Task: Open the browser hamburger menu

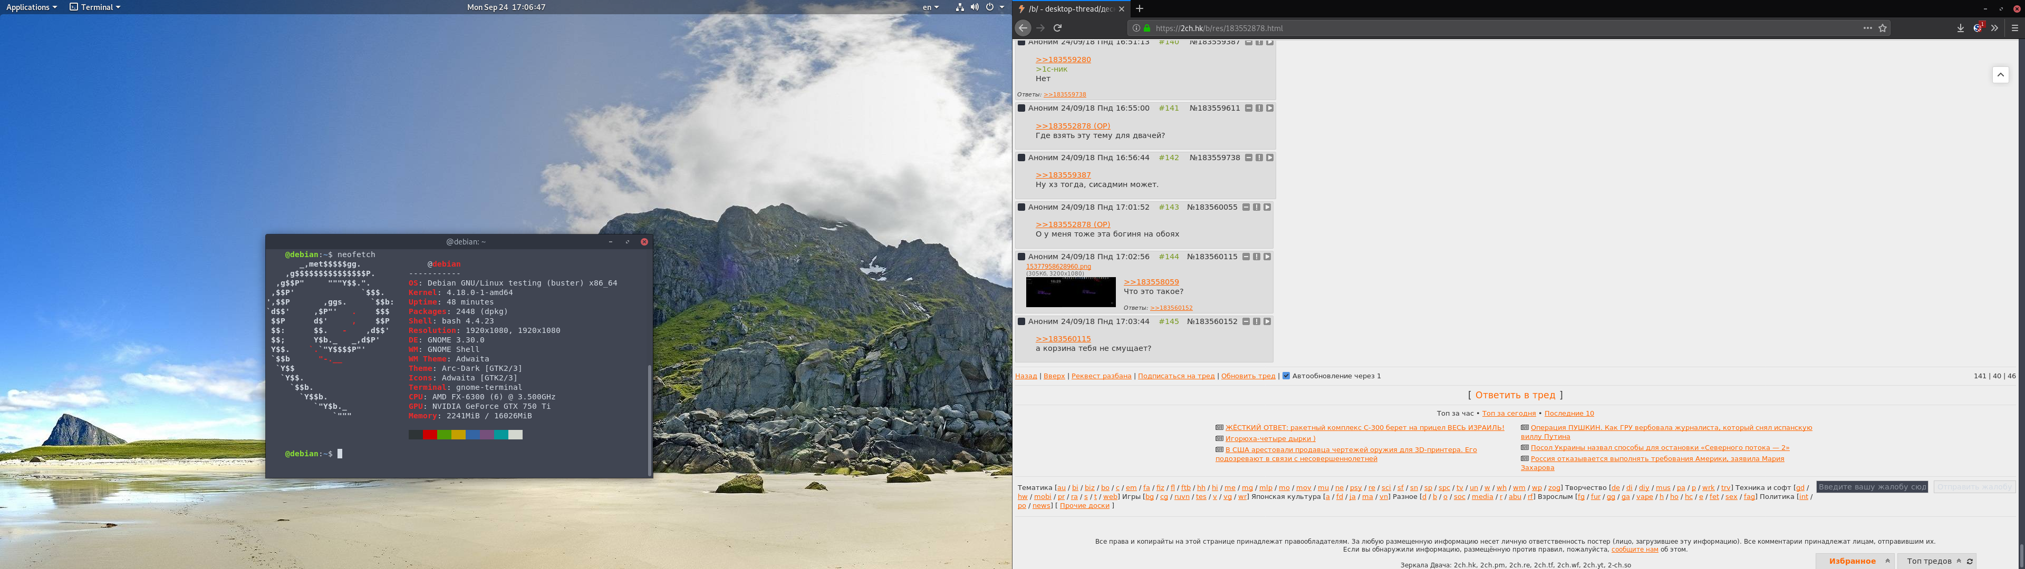Action: (x=2015, y=27)
